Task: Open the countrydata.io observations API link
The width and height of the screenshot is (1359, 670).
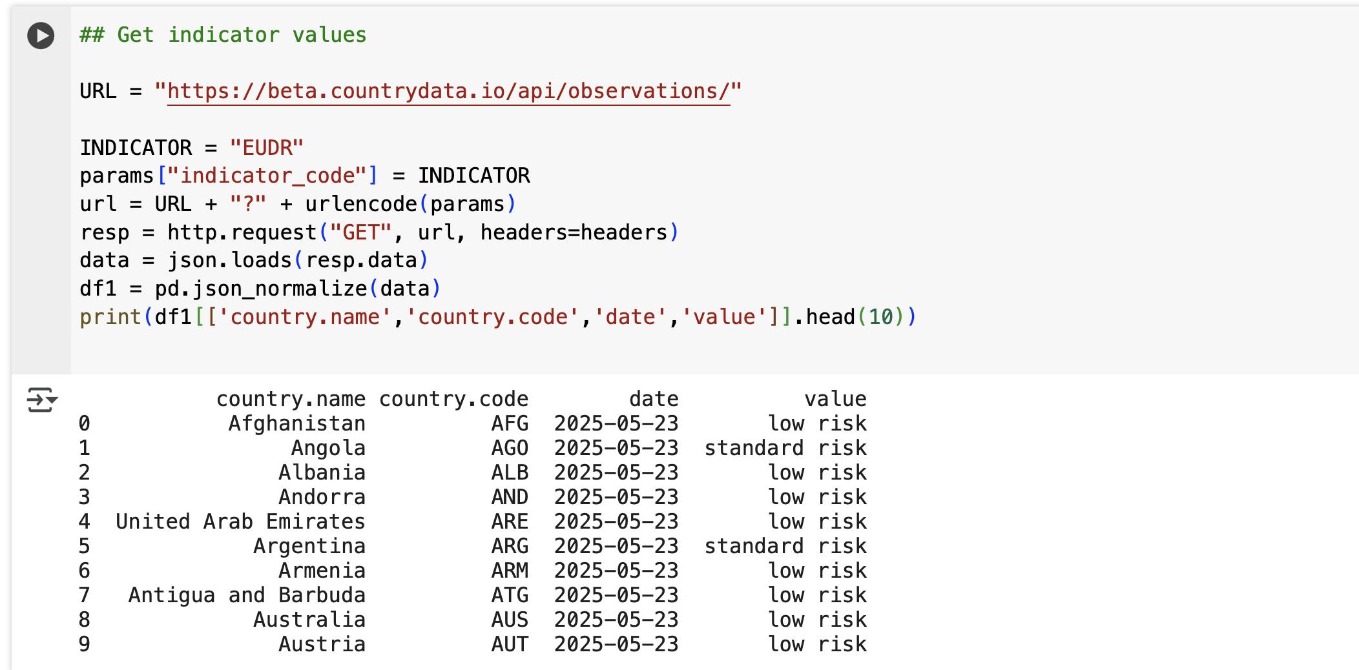Action: 448,91
